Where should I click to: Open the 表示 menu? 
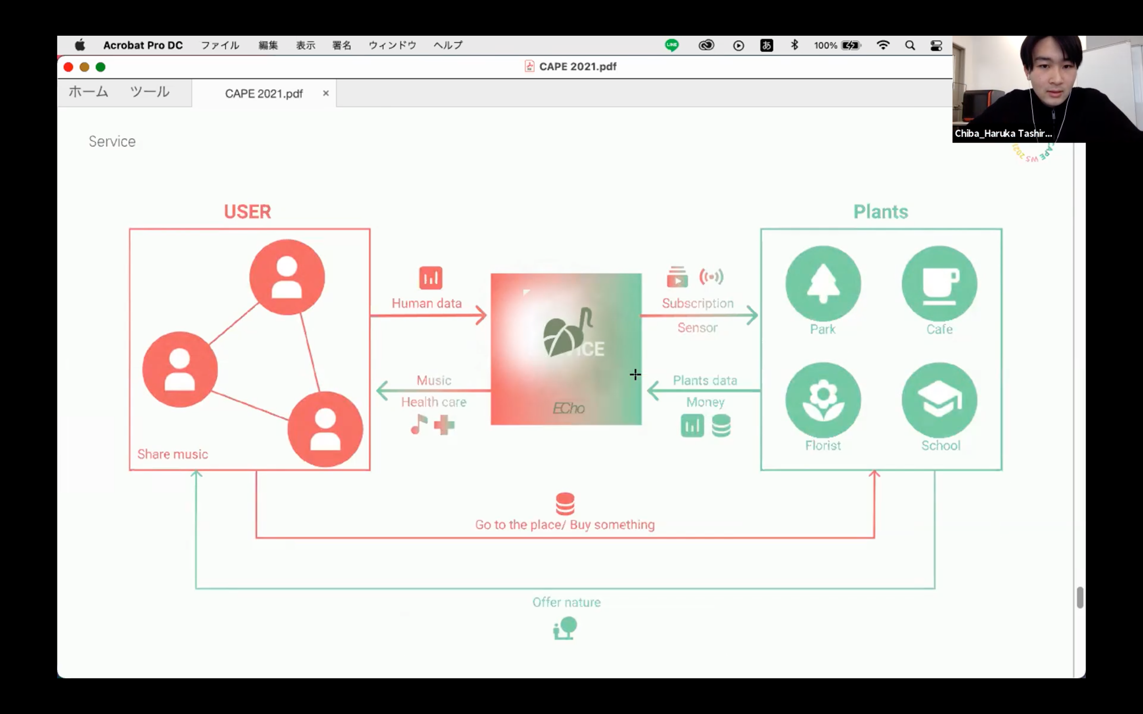(306, 45)
